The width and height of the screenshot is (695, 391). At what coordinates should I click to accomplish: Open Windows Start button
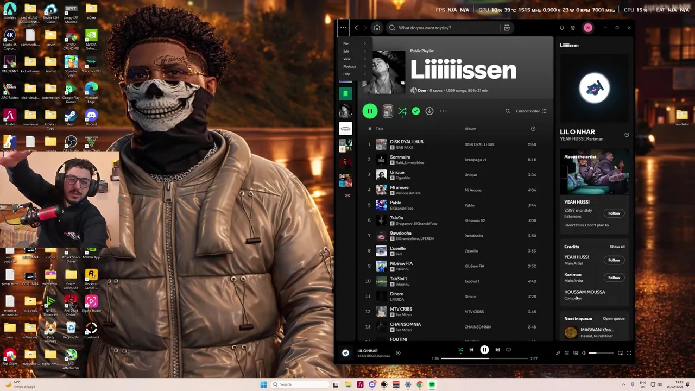click(x=263, y=384)
